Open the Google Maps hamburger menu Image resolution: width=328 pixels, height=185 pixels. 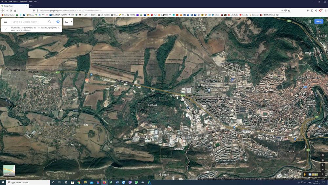(x=6, y=22)
